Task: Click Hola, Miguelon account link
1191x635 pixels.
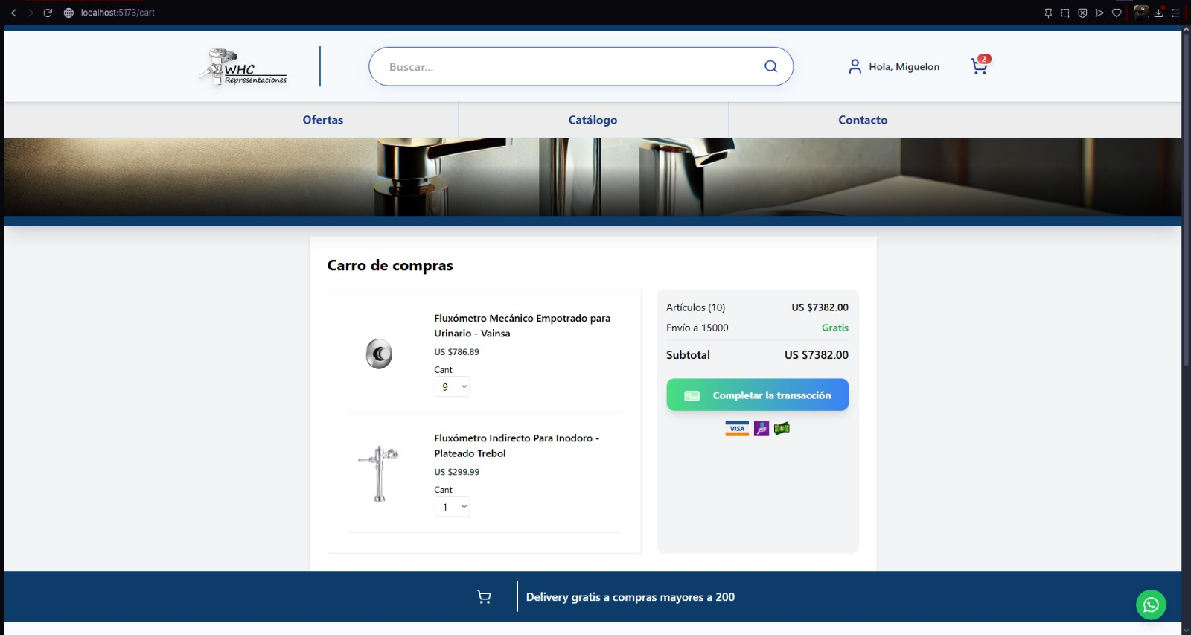Action: pos(904,67)
